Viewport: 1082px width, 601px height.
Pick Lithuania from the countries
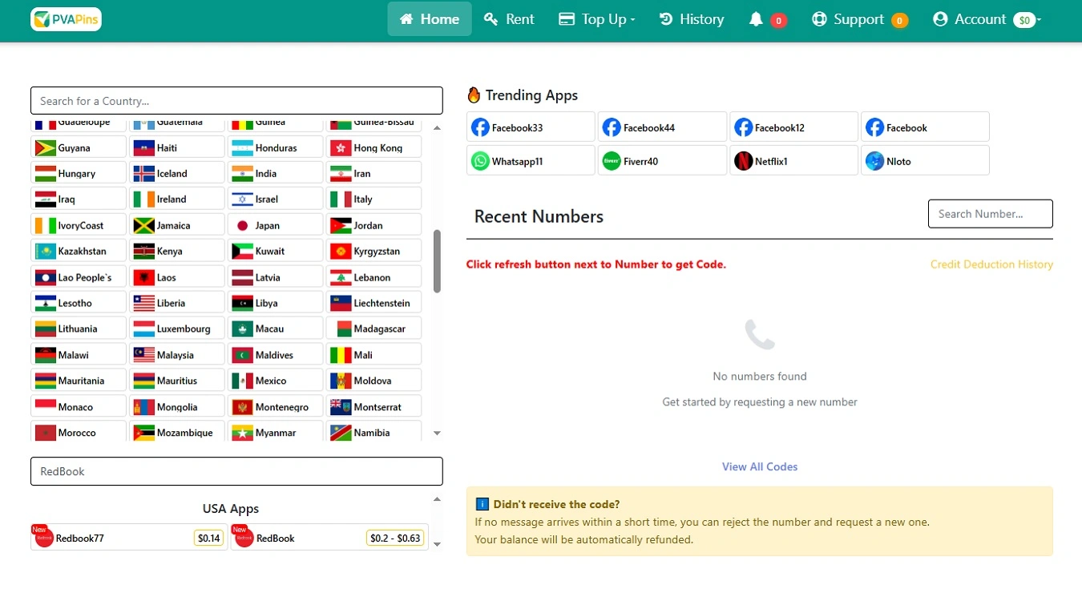79,329
